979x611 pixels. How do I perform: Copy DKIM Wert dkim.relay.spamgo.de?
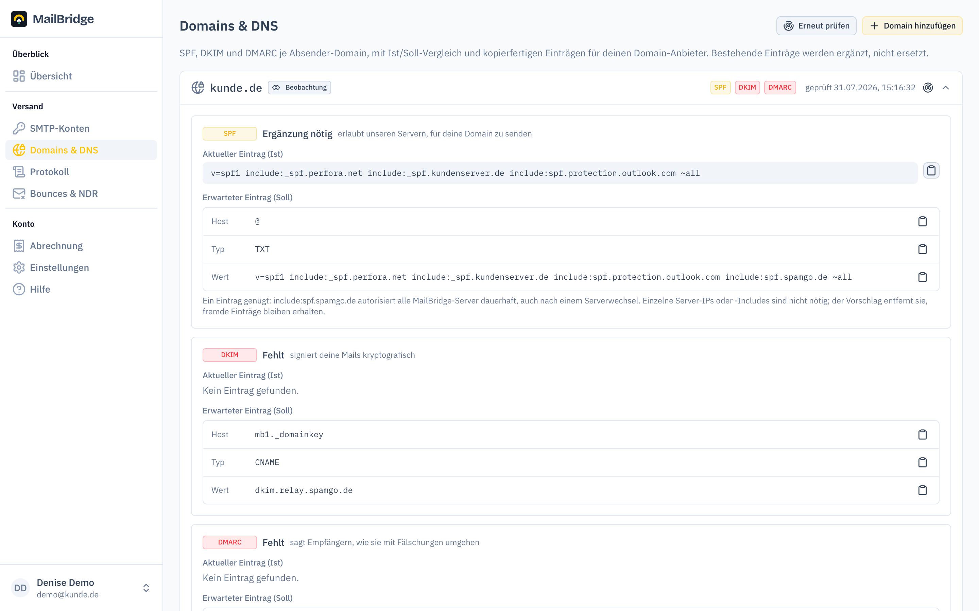922,490
